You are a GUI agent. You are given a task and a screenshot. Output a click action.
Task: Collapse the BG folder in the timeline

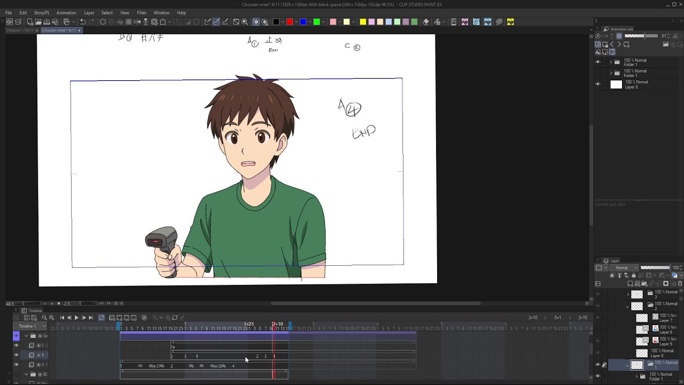click(26, 374)
